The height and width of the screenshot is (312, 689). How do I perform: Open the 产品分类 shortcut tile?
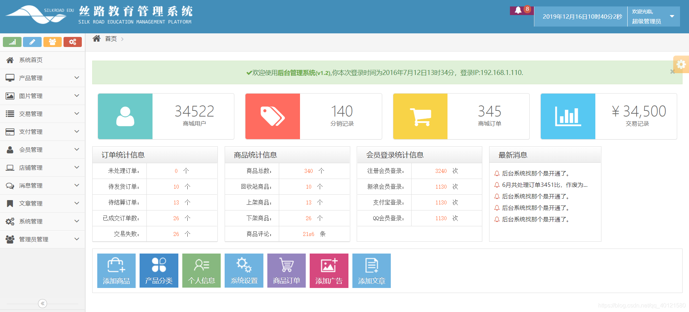tap(159, 271)
